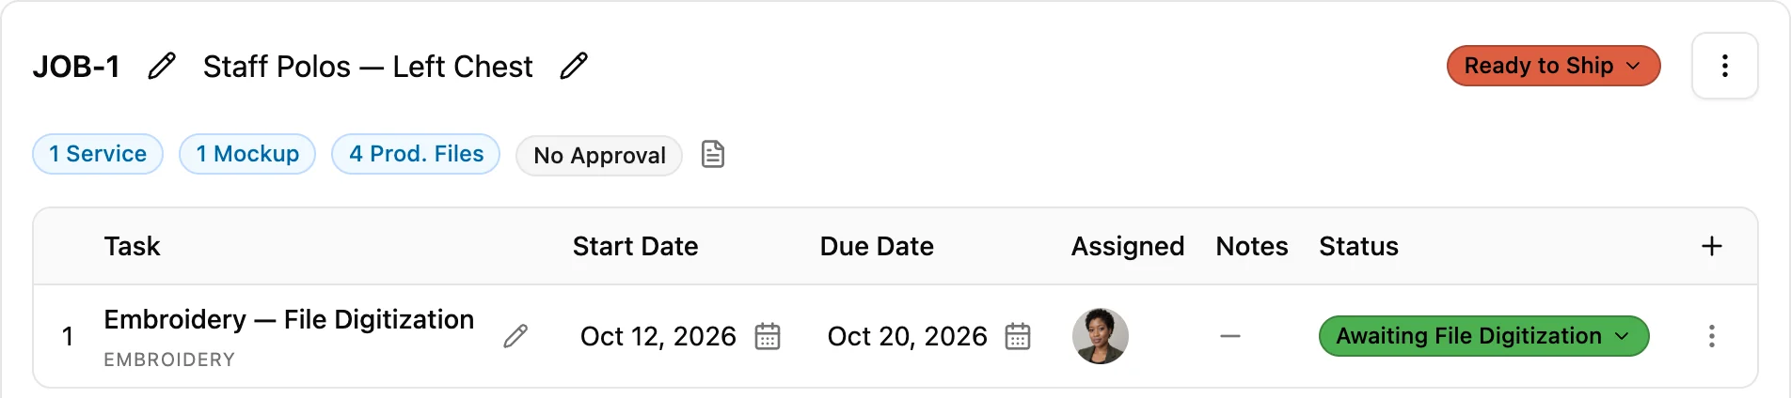Edit the Embroidery File Digitization task name

tap(515, 336)
